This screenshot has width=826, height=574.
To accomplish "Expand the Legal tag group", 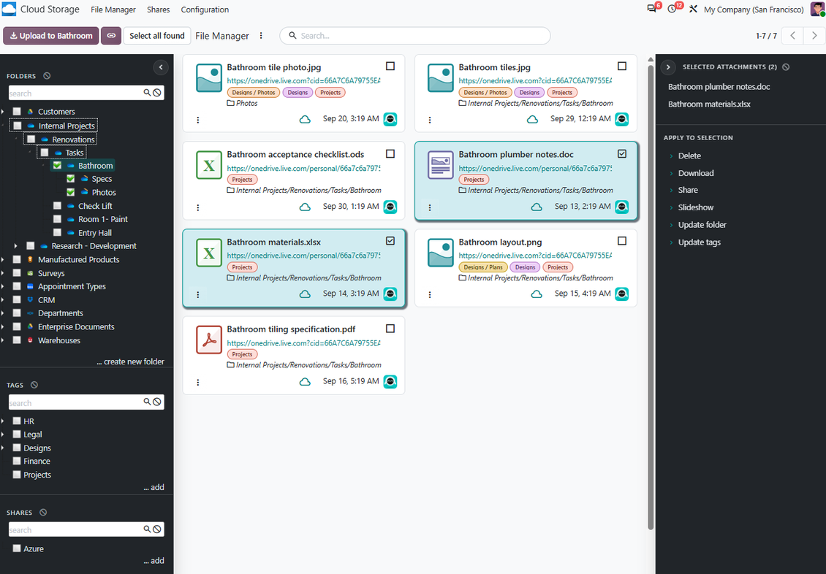I will point(3,434).
